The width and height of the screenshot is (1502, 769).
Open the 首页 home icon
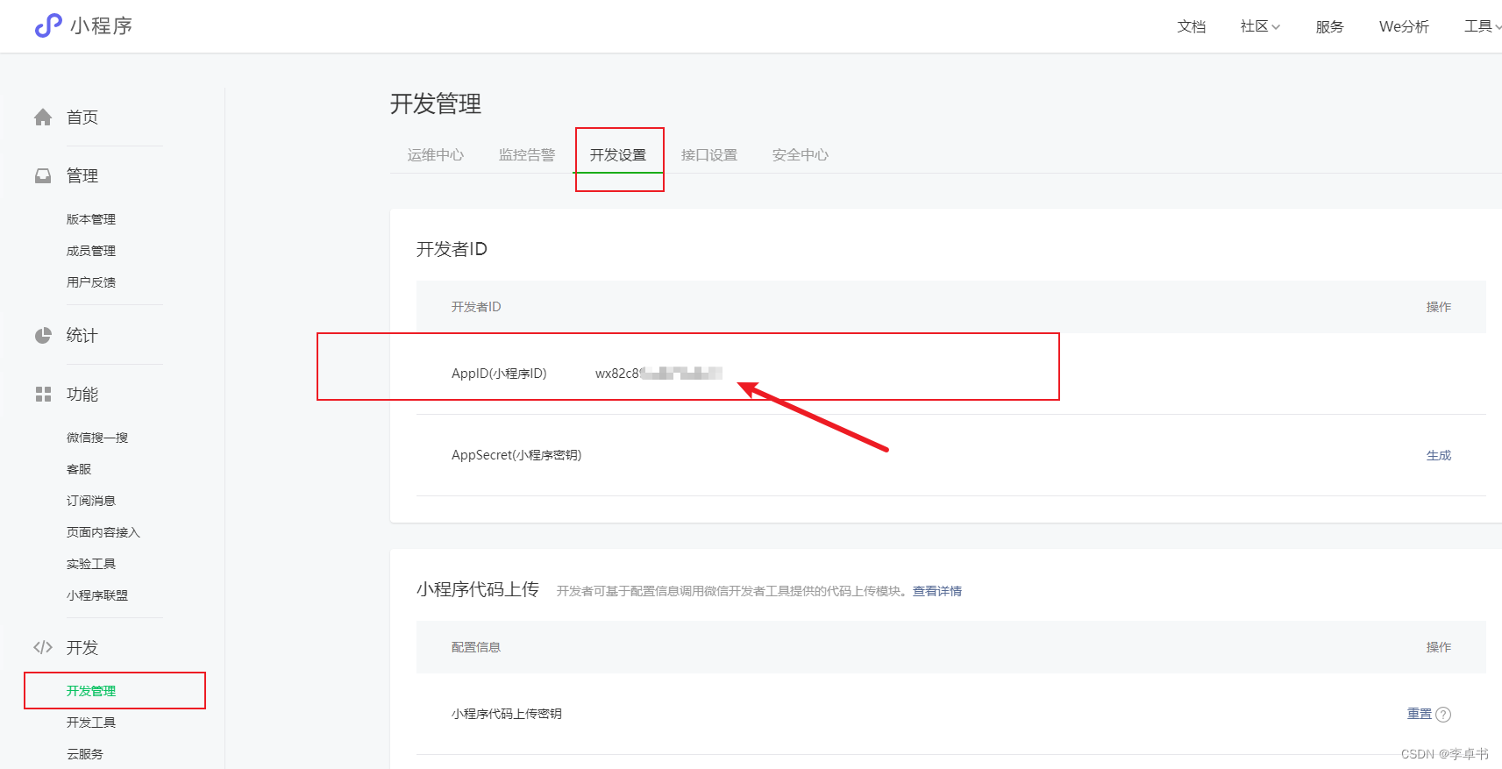click(43, 117)
